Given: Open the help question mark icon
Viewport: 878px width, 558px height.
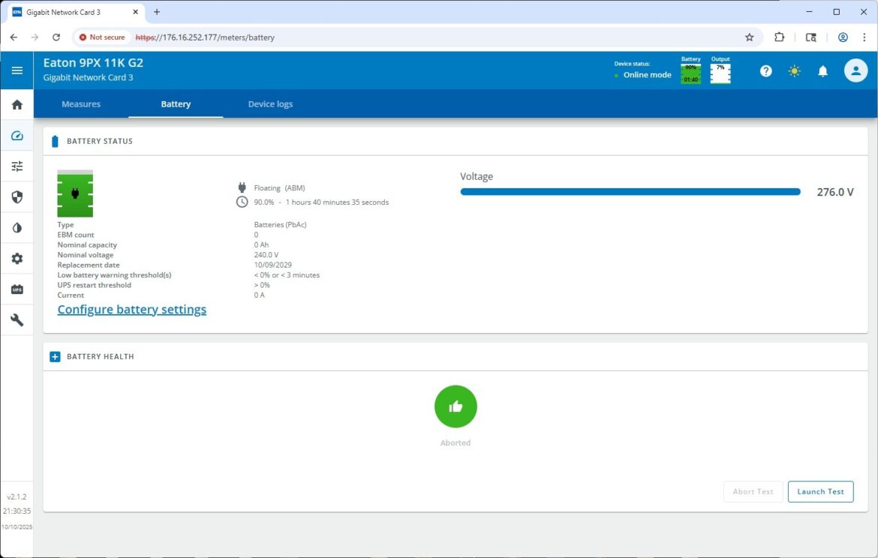Looking at the screenshot, I should [x=765, y=71].
